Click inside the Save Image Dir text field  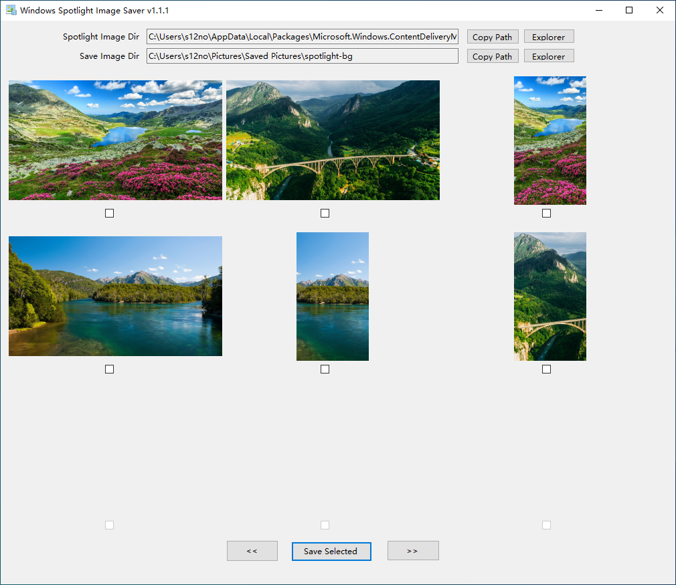pos(301,56)
